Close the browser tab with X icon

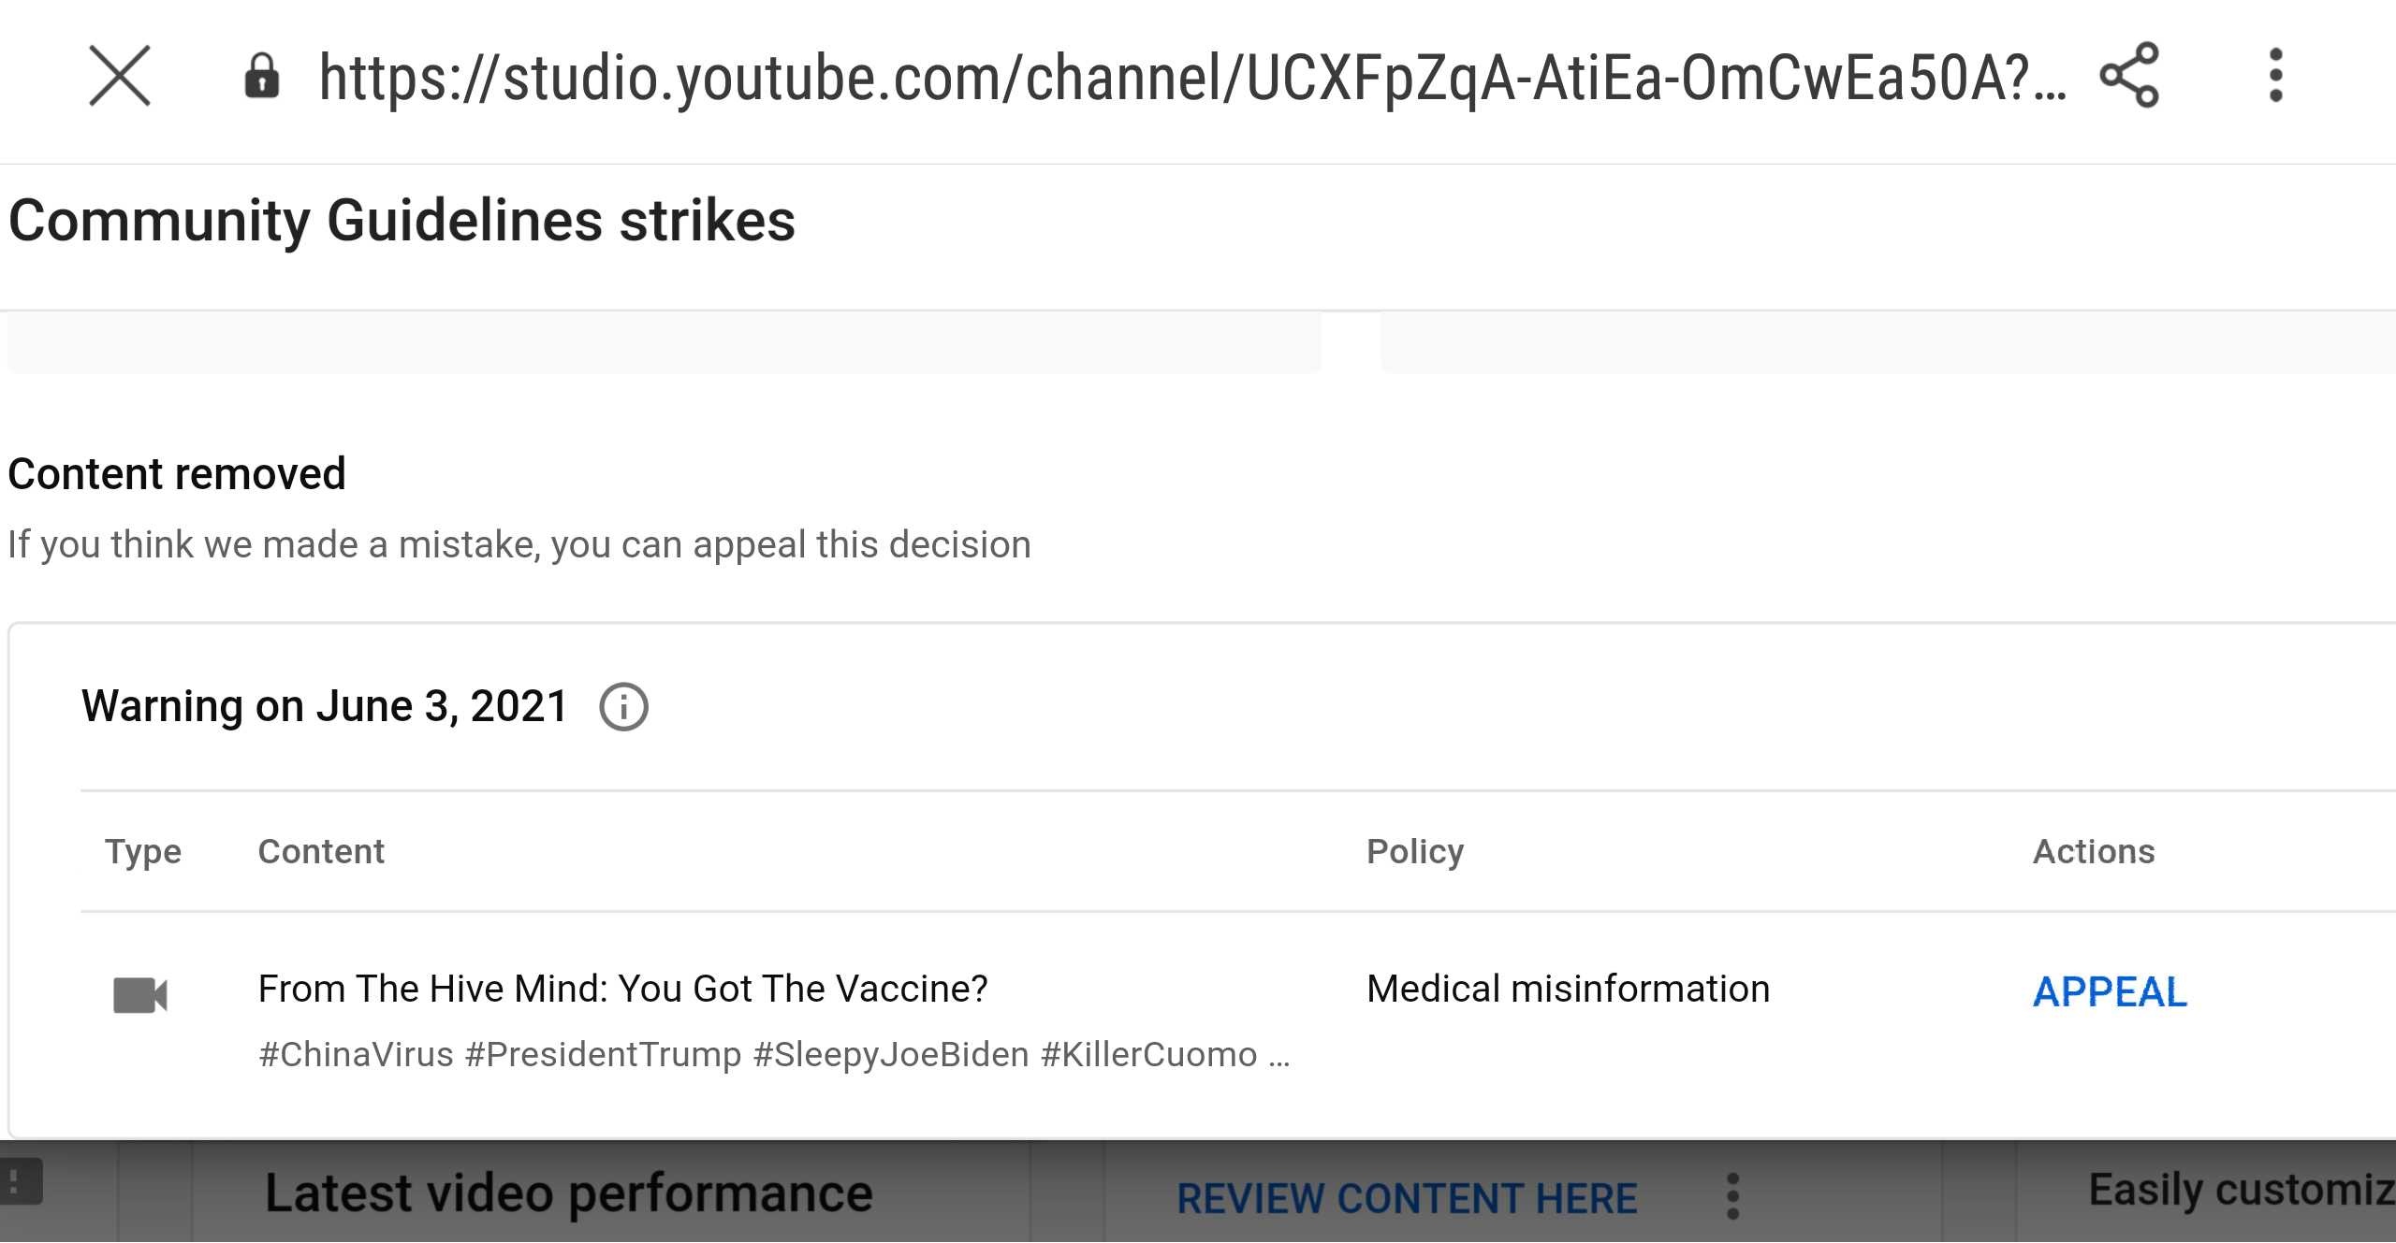tap(120, 76)
